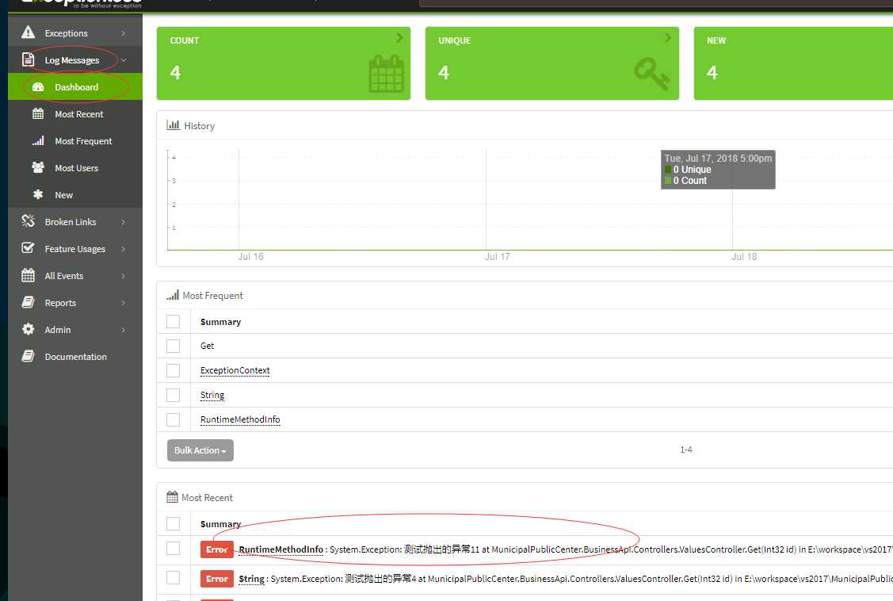This screenshot has height=601, width=893.
Task: Check the box for RuntimeMethodInfo row in Most Frequent
Action: coord(173,419)
